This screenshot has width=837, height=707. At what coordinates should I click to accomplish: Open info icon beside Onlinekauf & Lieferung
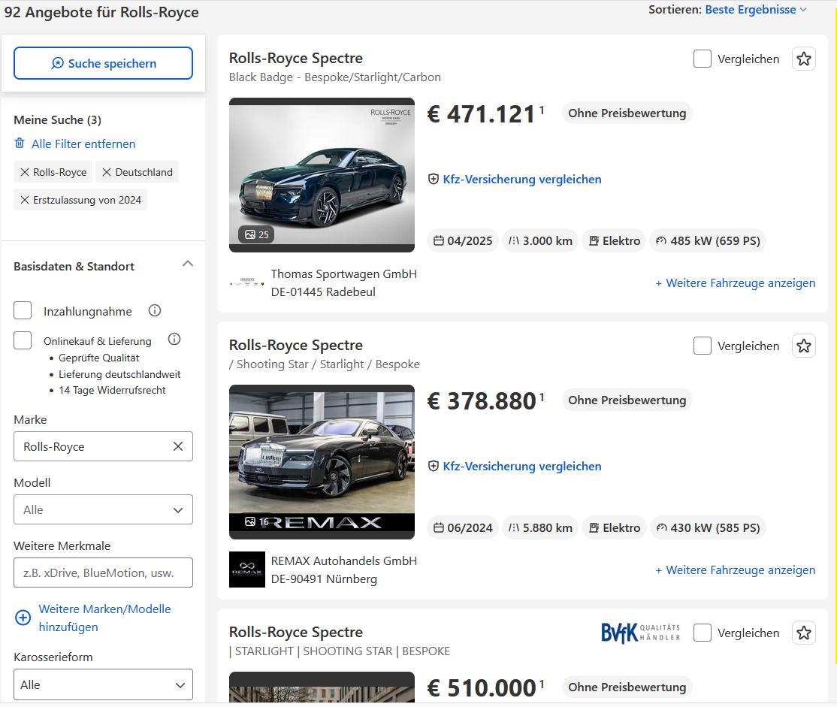174,339
